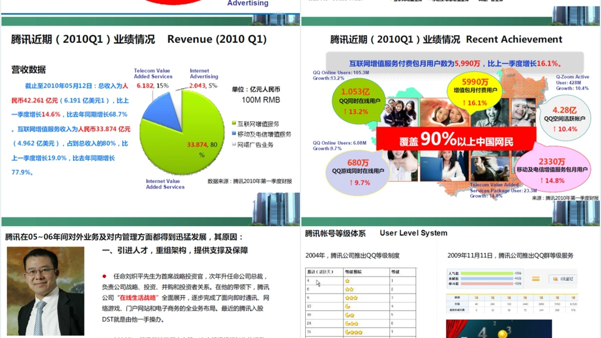This screenshot has width=601, height=338.
Task: Select the User Level System heading
Action: pyautogui.click(x=414, y=233)
